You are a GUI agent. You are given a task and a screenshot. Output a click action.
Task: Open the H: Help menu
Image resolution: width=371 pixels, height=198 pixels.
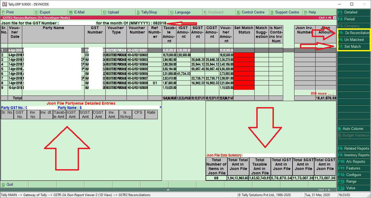point(320,12)
